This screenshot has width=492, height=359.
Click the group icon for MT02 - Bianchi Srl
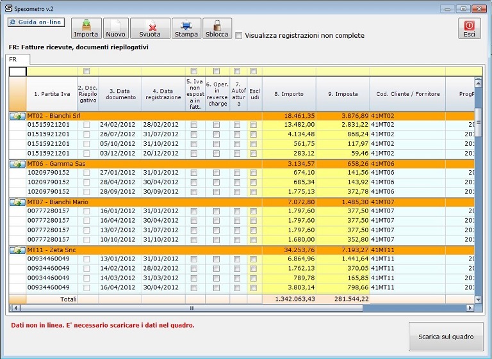[x=17, y=116]
